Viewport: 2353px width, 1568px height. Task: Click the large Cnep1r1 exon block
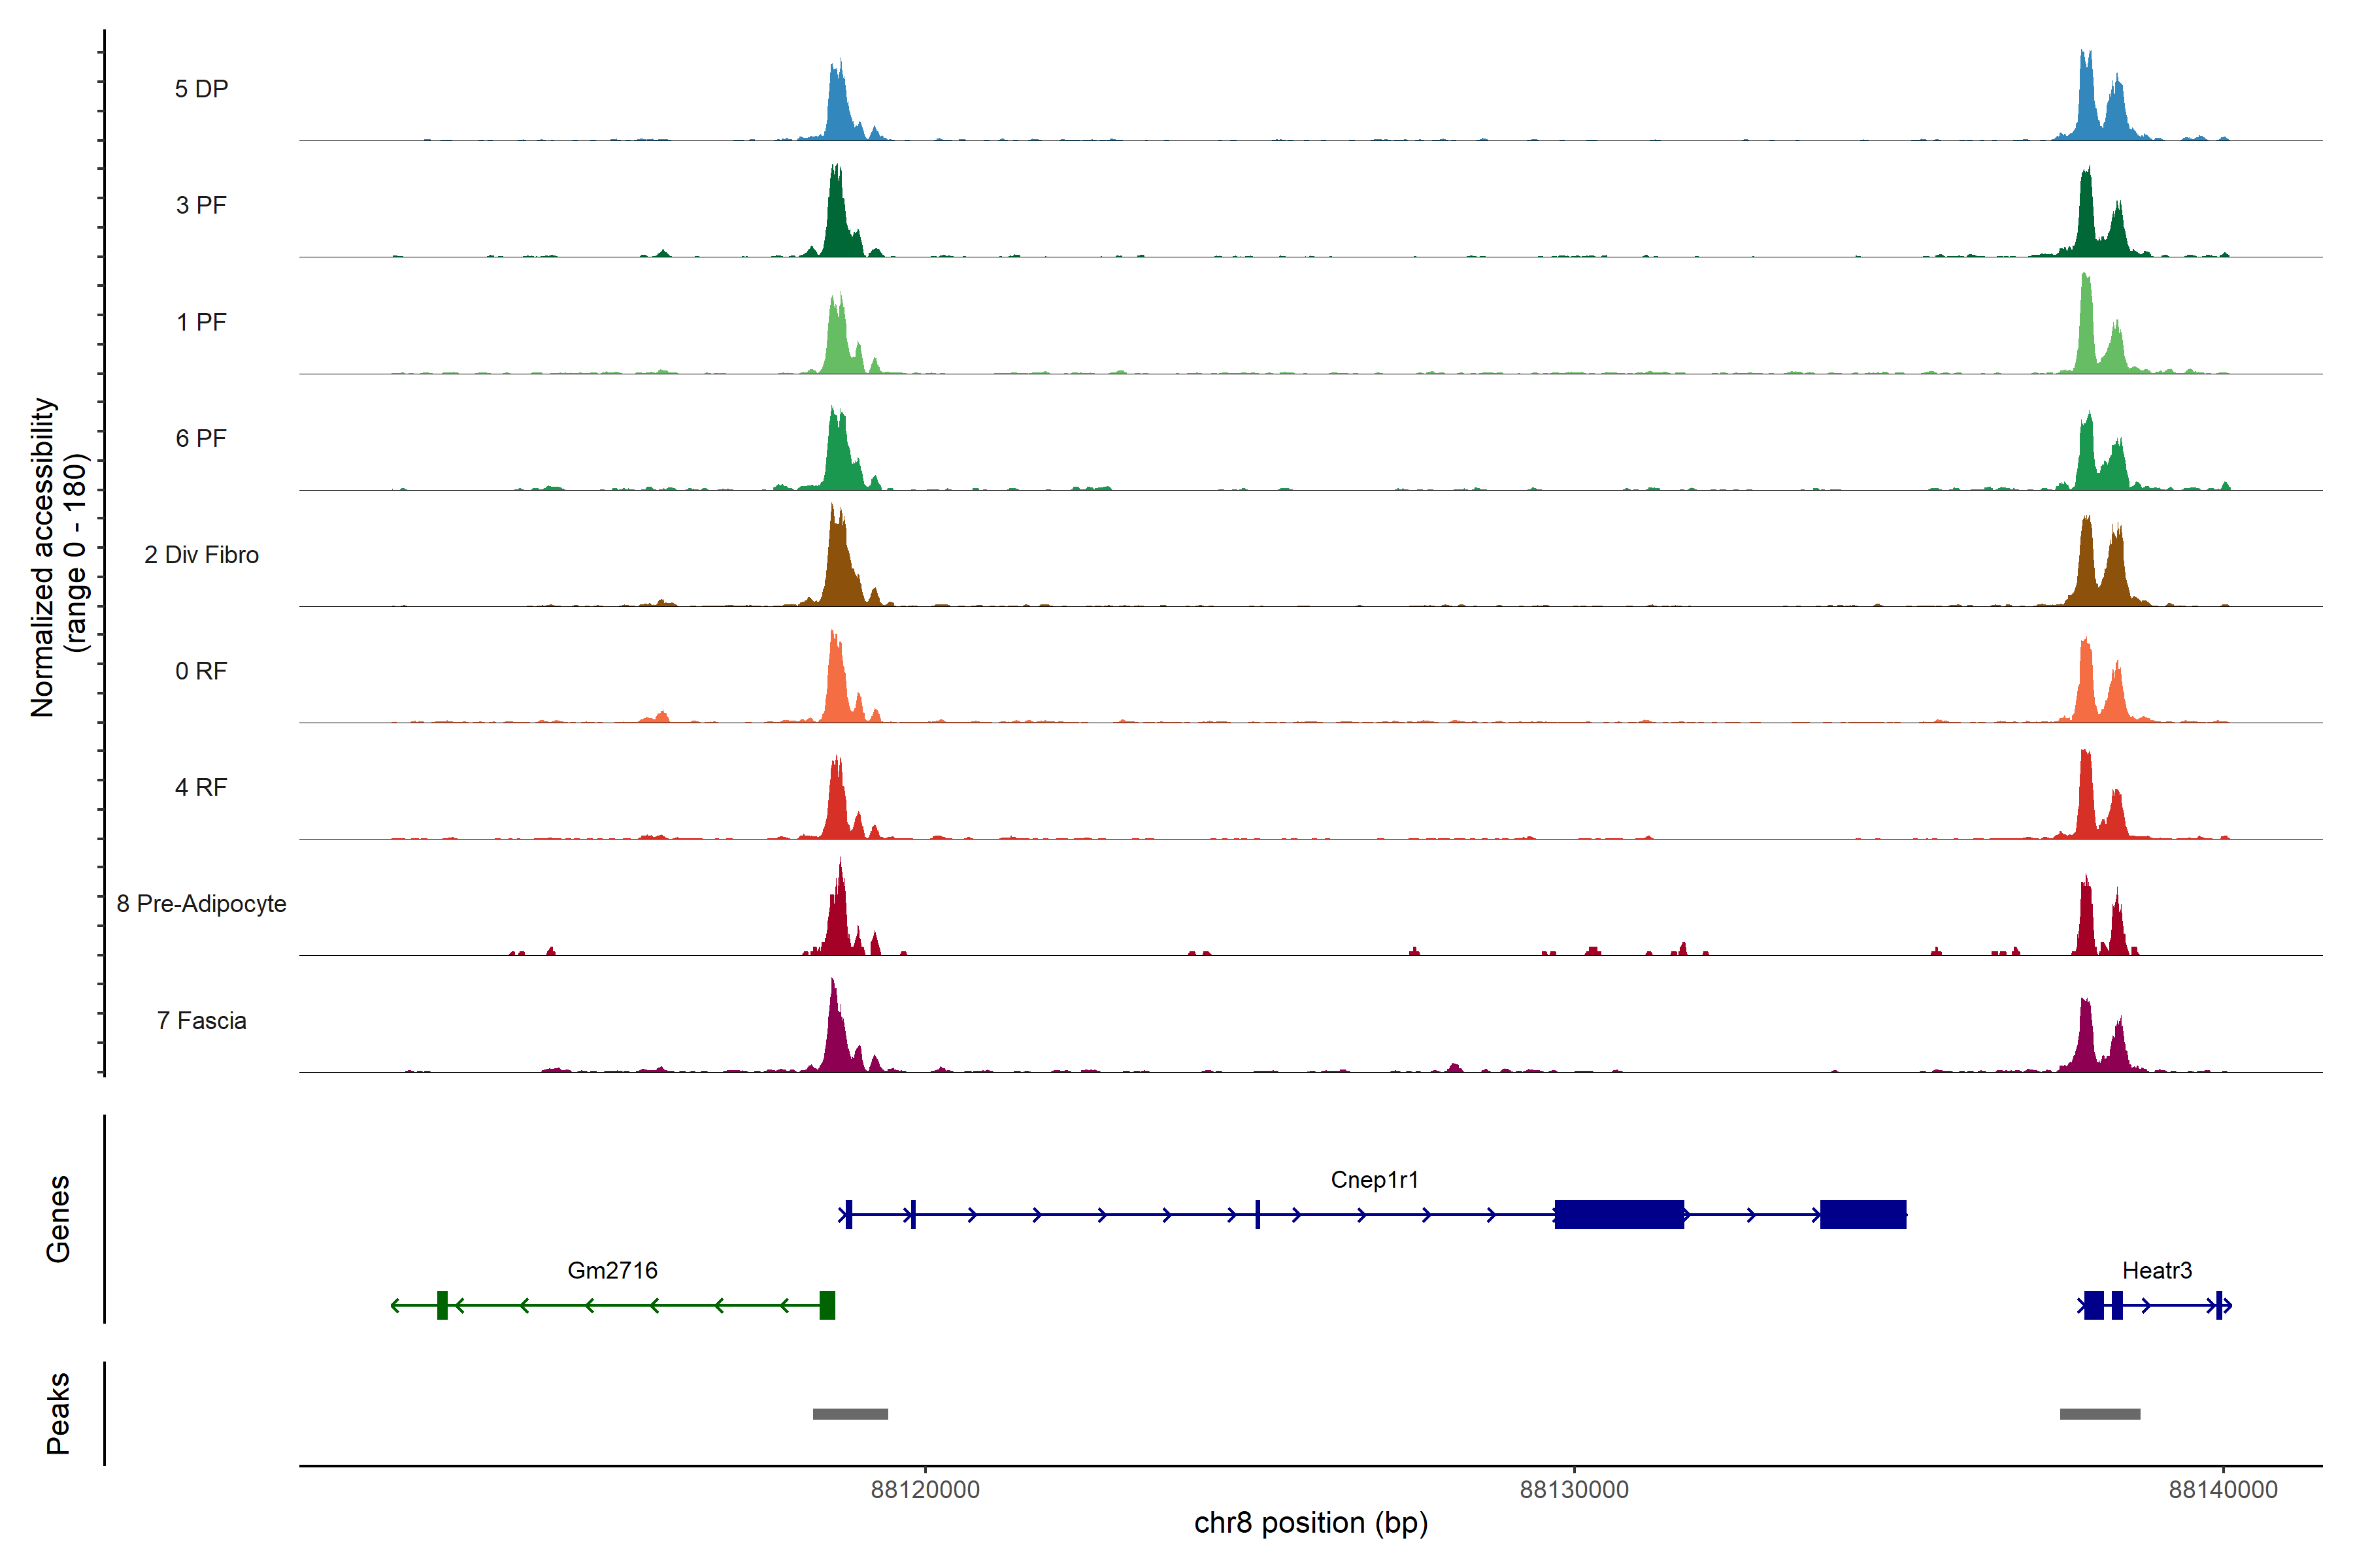click(x=1619, y=1215)
